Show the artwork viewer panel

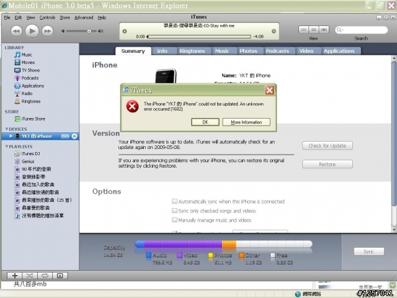(x=60, y=276)
